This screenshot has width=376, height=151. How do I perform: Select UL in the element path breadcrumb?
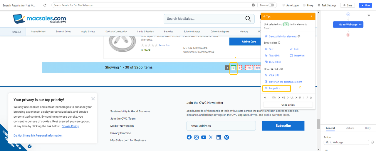[x=292, y=97]
